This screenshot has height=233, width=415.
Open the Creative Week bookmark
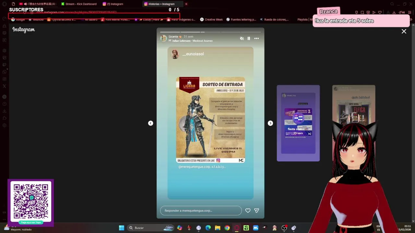point(211,20)
